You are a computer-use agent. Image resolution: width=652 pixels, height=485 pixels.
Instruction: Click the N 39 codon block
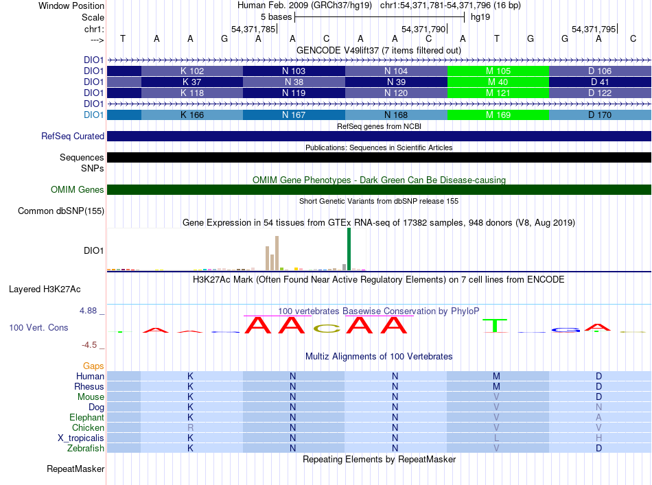point(396,82)
